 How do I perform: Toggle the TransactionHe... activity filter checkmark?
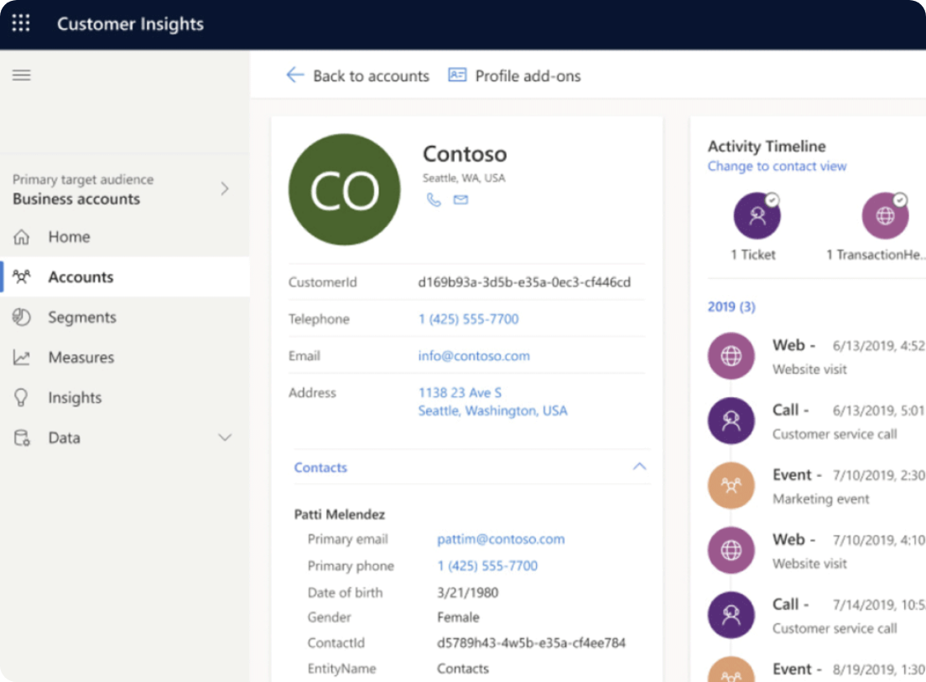point(900,200)
